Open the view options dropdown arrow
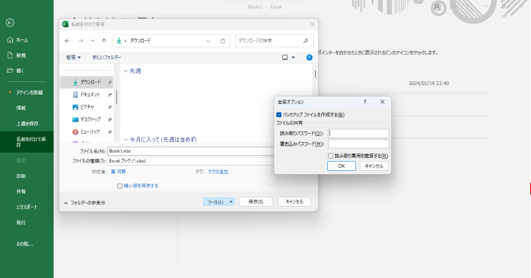The width and height of the screenshot is (531, 278). [x=294, y=58]
